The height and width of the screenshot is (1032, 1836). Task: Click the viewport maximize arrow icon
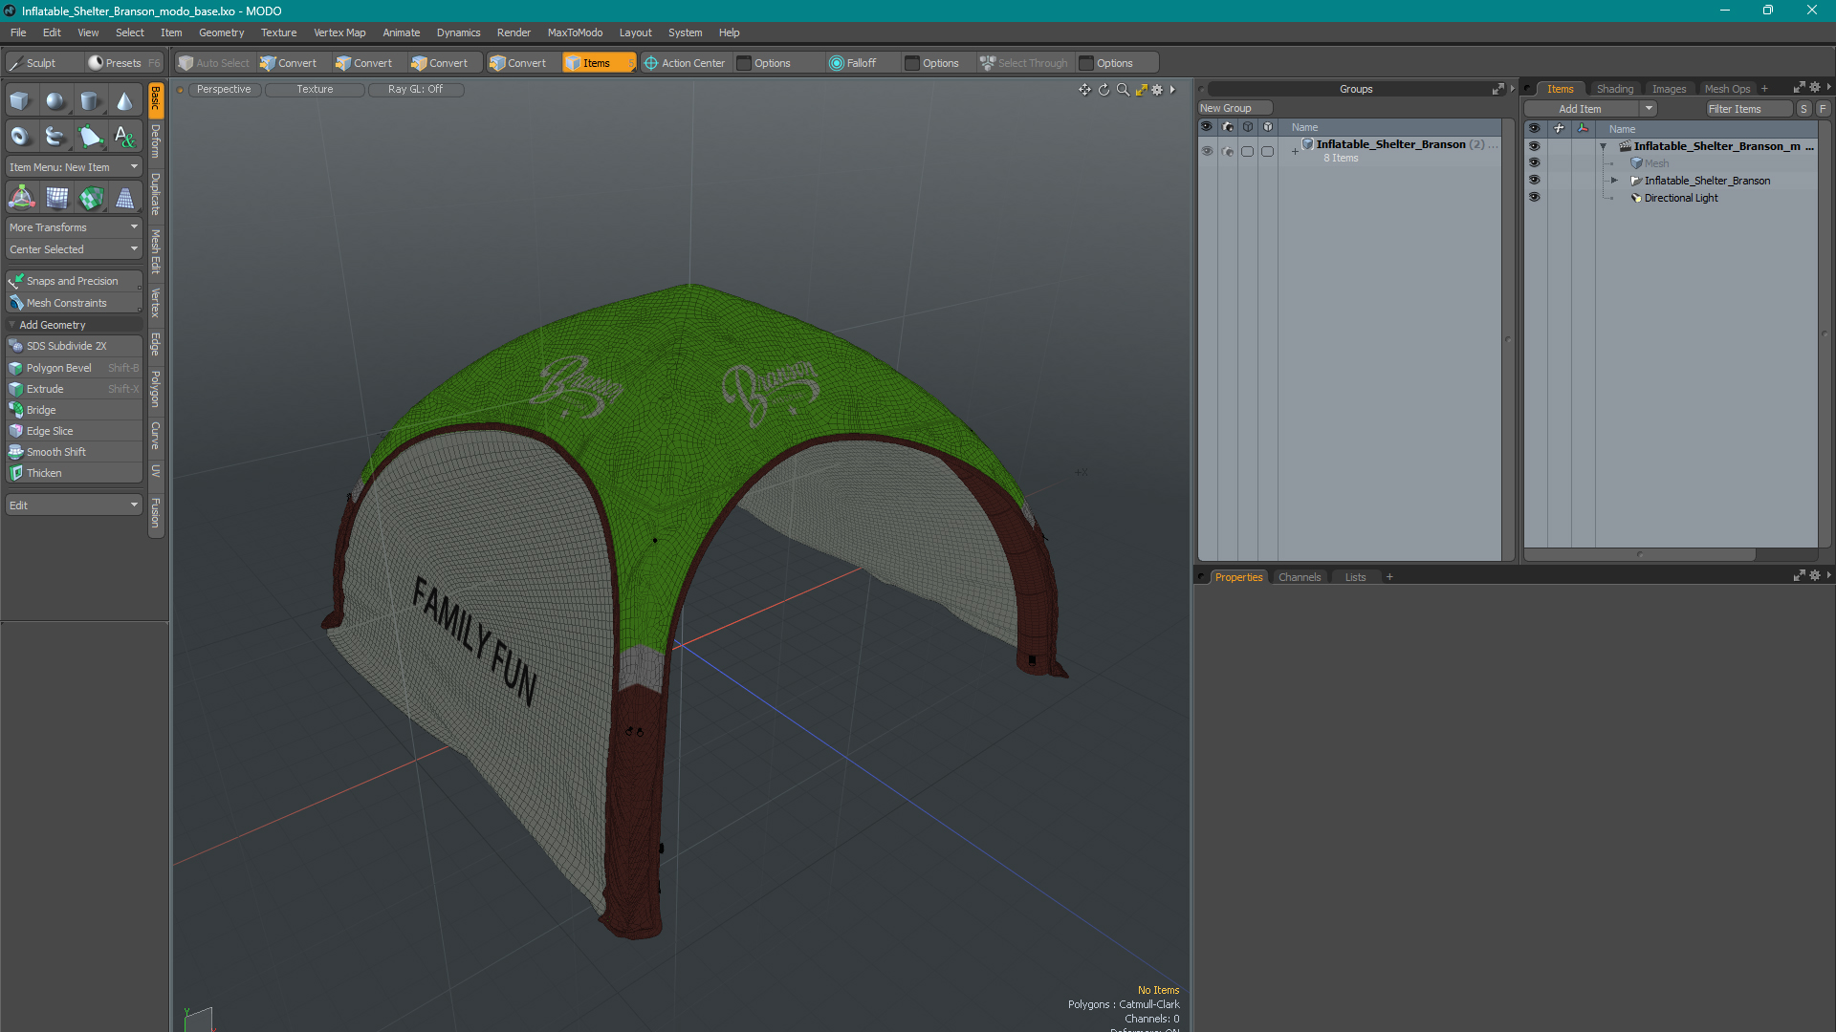click(1141, 89)
